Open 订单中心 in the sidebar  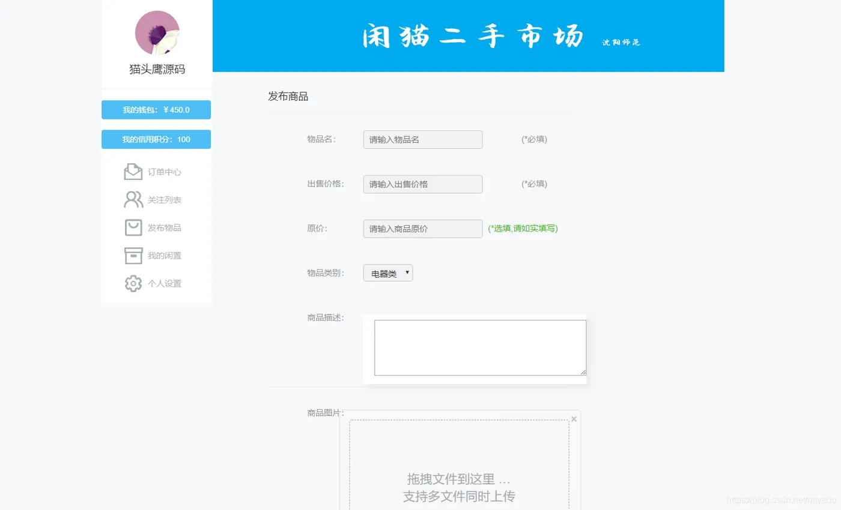165,172
